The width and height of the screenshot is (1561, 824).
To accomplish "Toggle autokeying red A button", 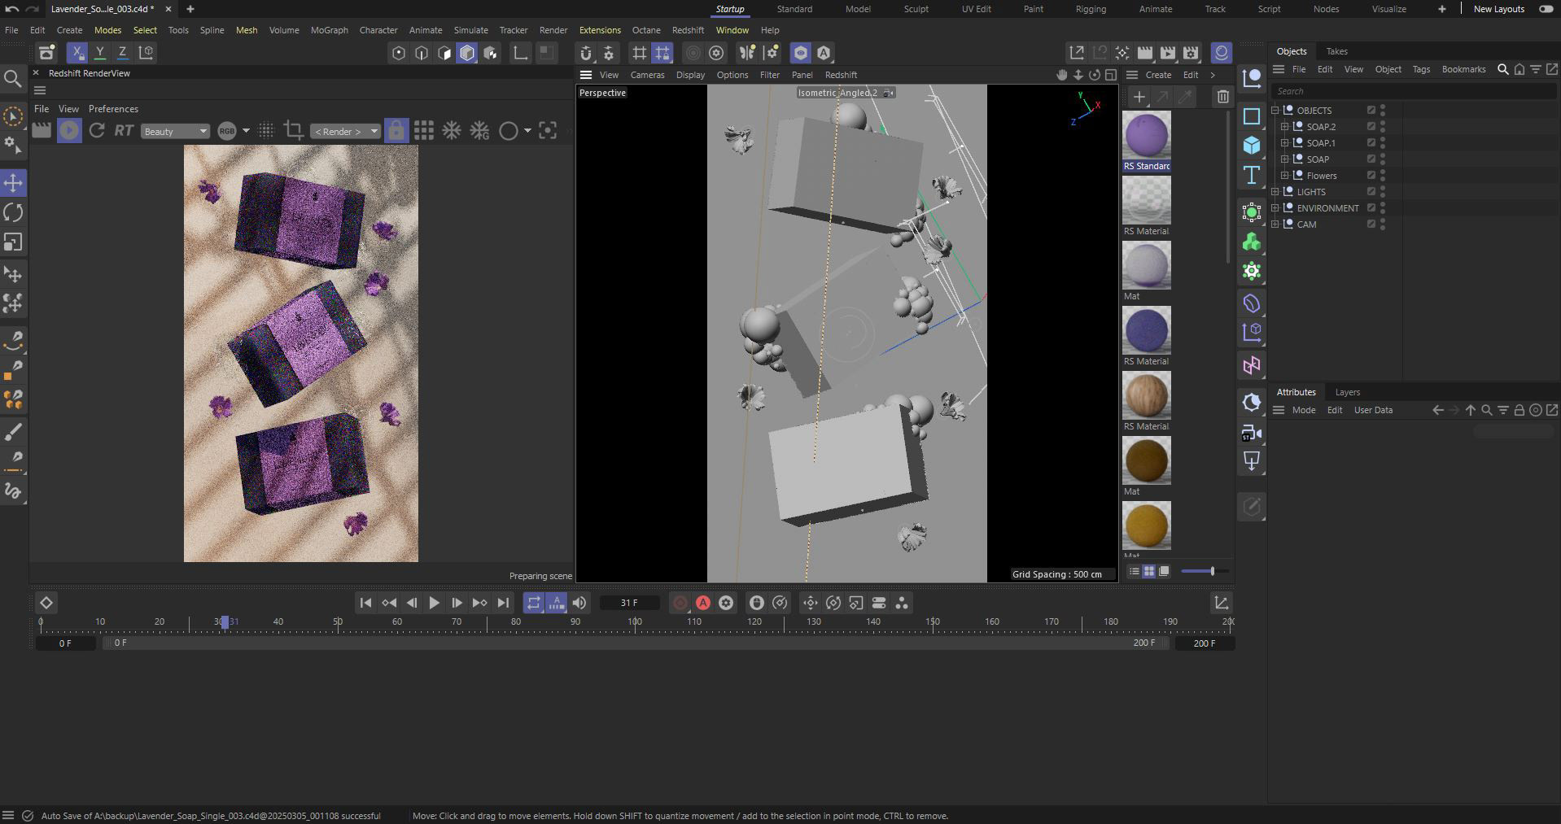I will pyautogui.click(x=703, y=603).
